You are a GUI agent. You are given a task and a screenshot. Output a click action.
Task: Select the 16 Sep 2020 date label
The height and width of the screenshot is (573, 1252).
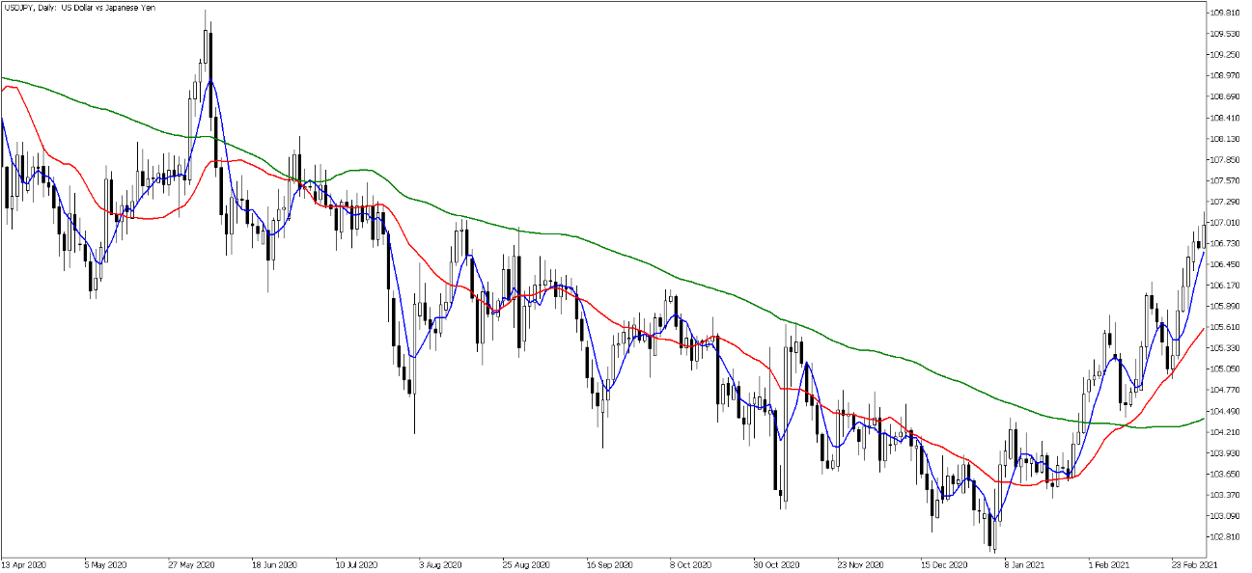[609, 563]
